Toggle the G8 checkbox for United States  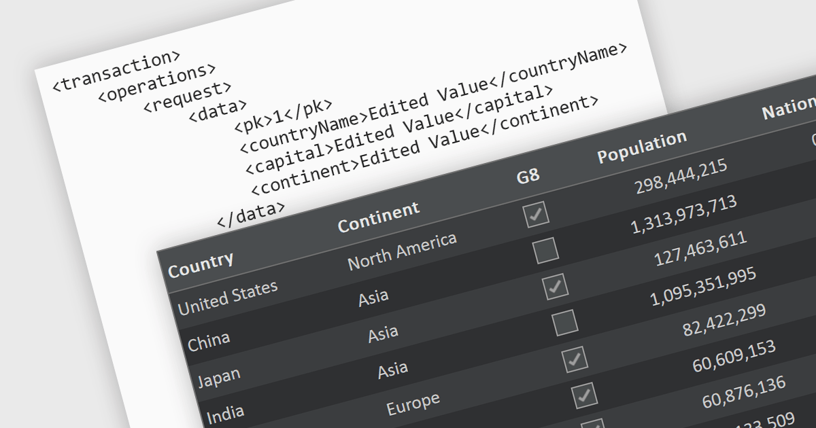pos(536,214)
